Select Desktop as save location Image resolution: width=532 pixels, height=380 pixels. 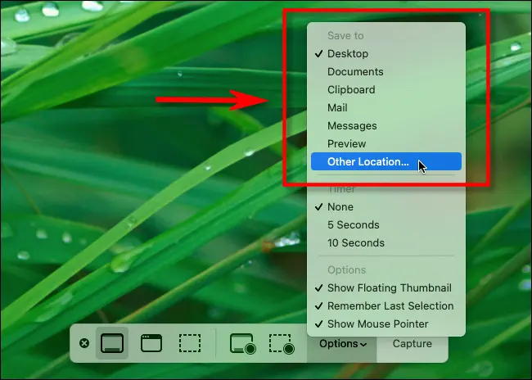(348, 53)
